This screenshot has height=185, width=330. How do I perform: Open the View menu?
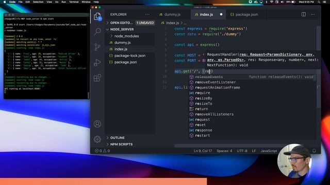[49, 2]
